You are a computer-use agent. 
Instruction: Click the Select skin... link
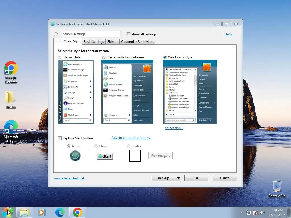[174, 128]
